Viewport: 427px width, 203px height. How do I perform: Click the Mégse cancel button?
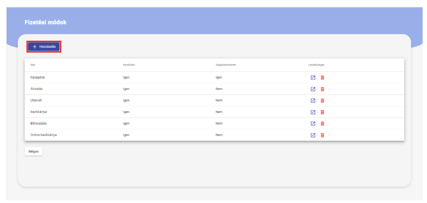33,151
